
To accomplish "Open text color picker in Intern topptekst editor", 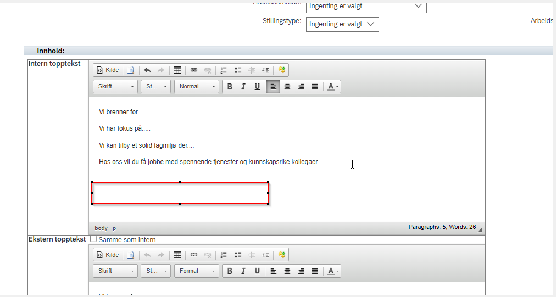I will (x=332, y=87).
